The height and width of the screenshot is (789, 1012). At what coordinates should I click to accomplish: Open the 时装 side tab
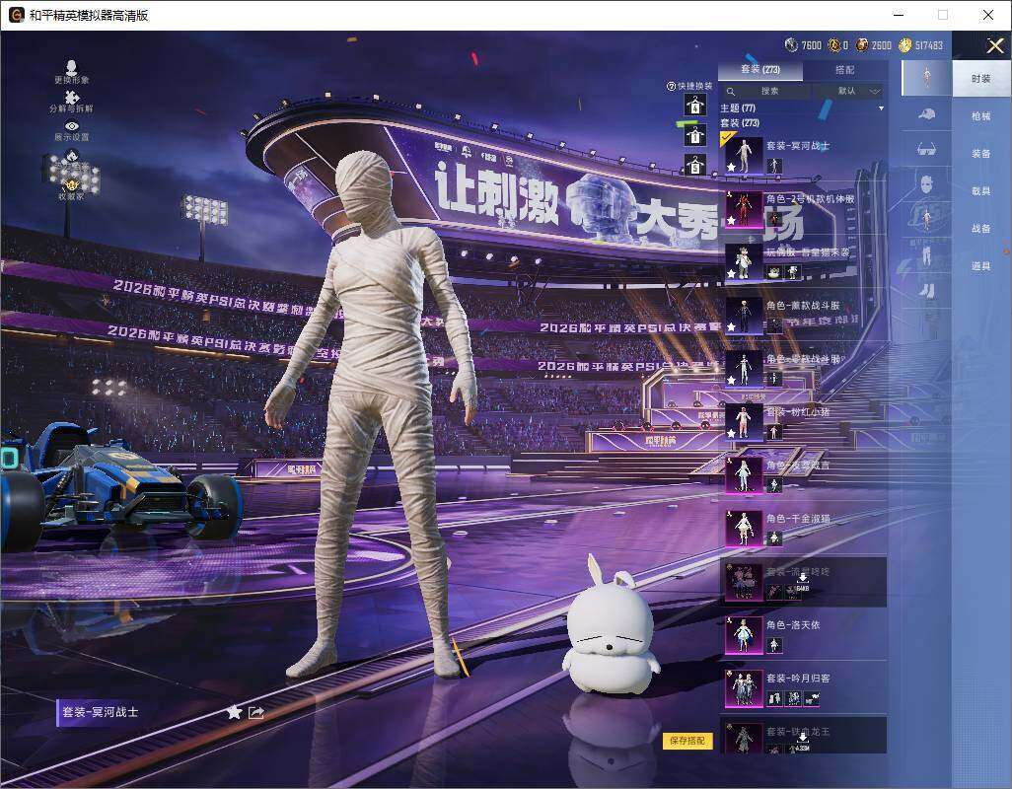981,79
